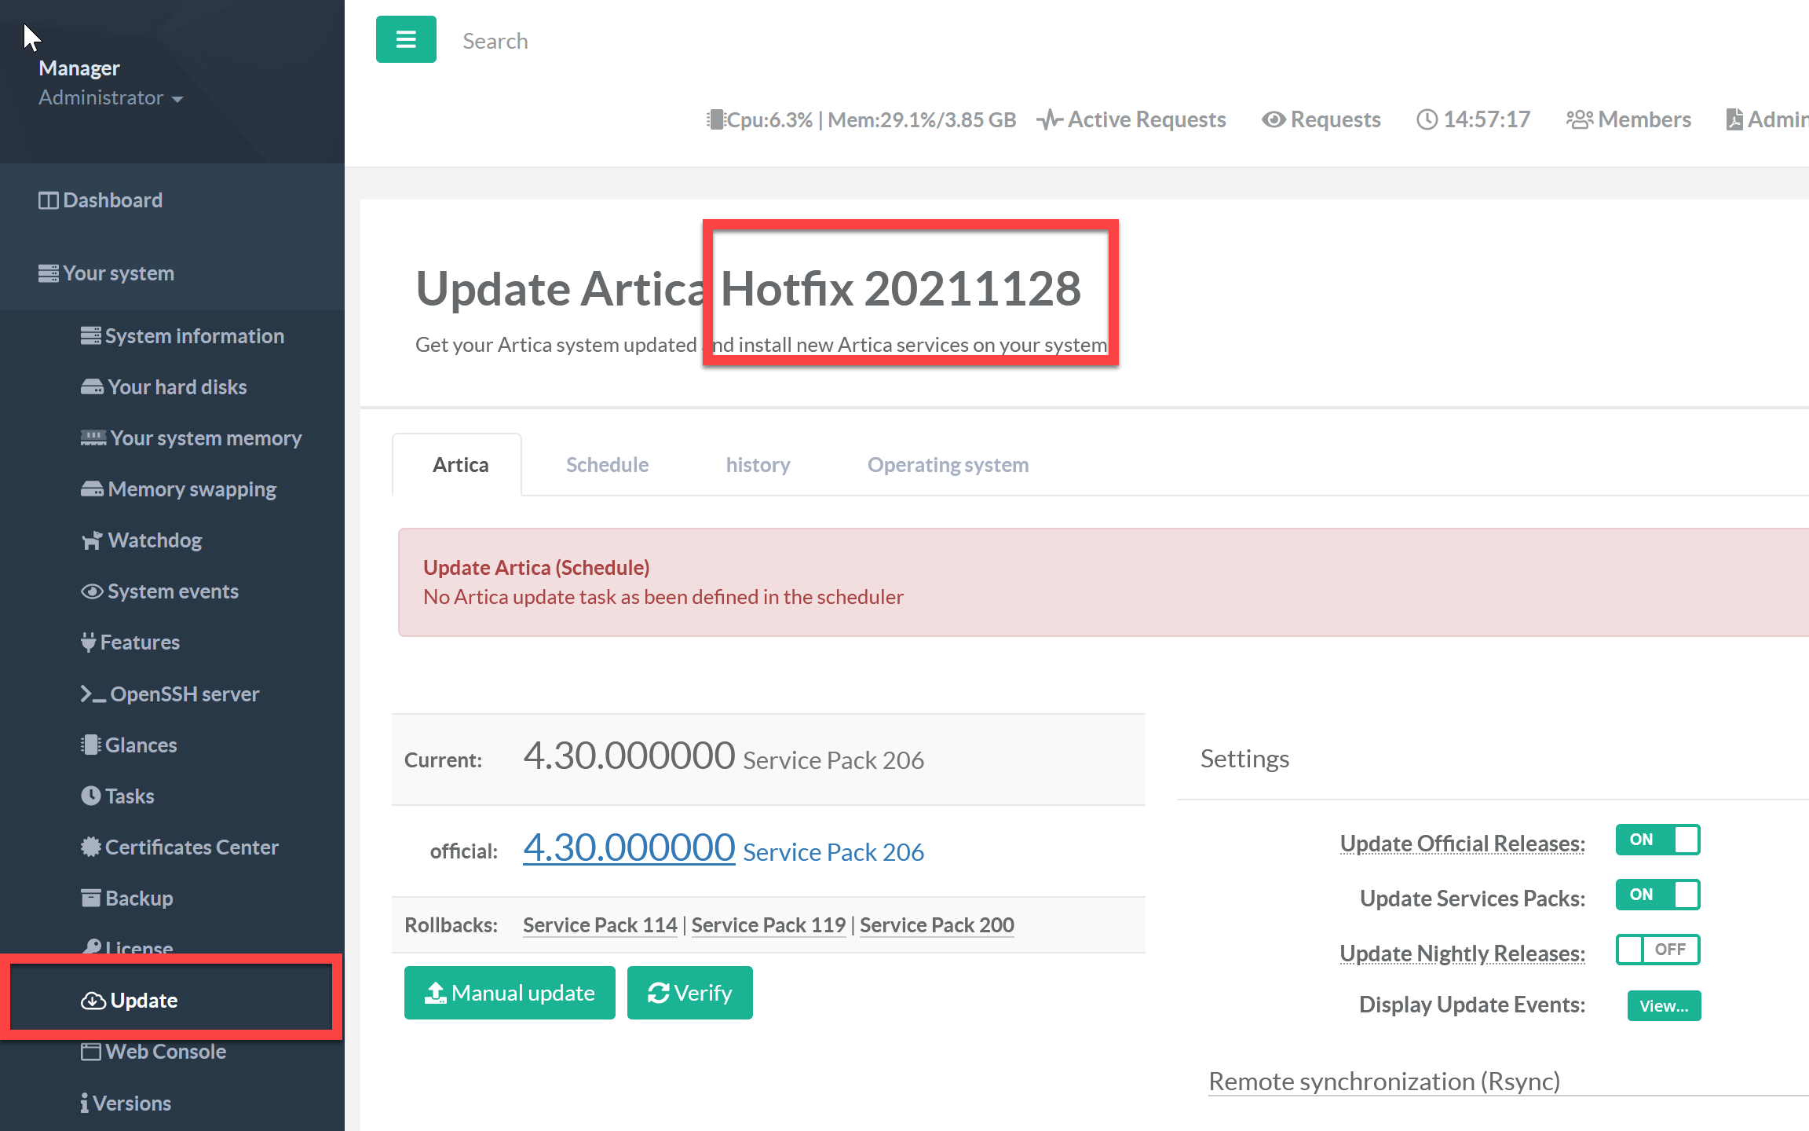Enable Update Nightly Releases switch
The height and width of the screenshot is (1131, 1809).
click(1657, 950)
